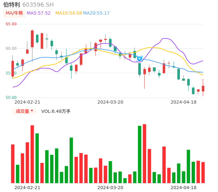Click the tallest green volume bar

[x=140, y=154]
